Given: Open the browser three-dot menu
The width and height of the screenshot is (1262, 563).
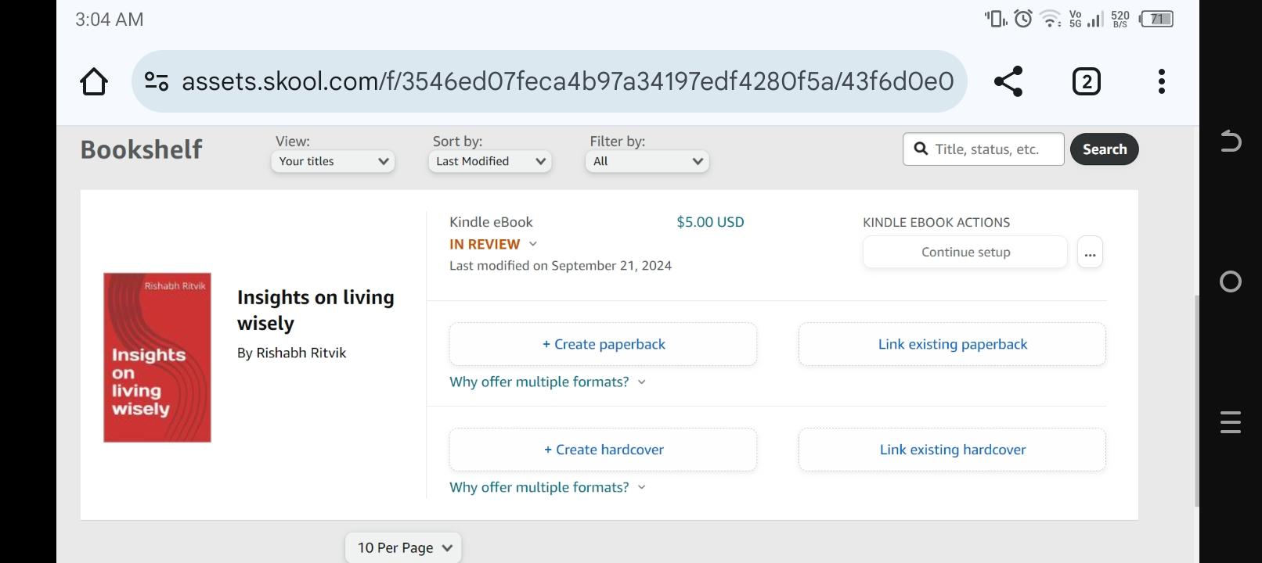Looking at the screenshot, I should (x=1161, y=81).
